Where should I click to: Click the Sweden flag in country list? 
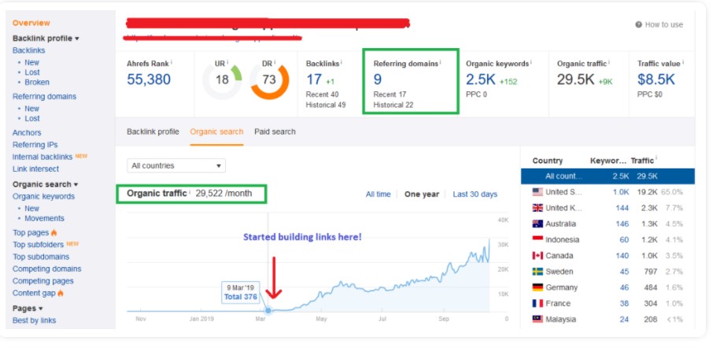click(538, 272)
